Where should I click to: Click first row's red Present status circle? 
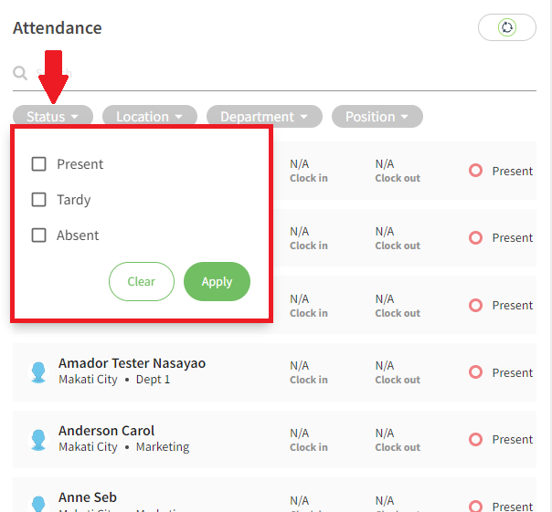(475, 171)
